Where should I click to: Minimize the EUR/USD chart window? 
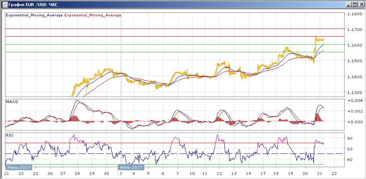coord(348,4)
